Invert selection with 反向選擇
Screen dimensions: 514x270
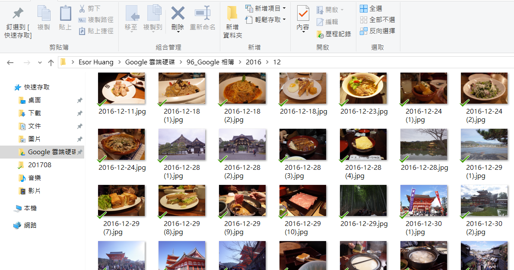pyautogui.click(x=378, y=31)
